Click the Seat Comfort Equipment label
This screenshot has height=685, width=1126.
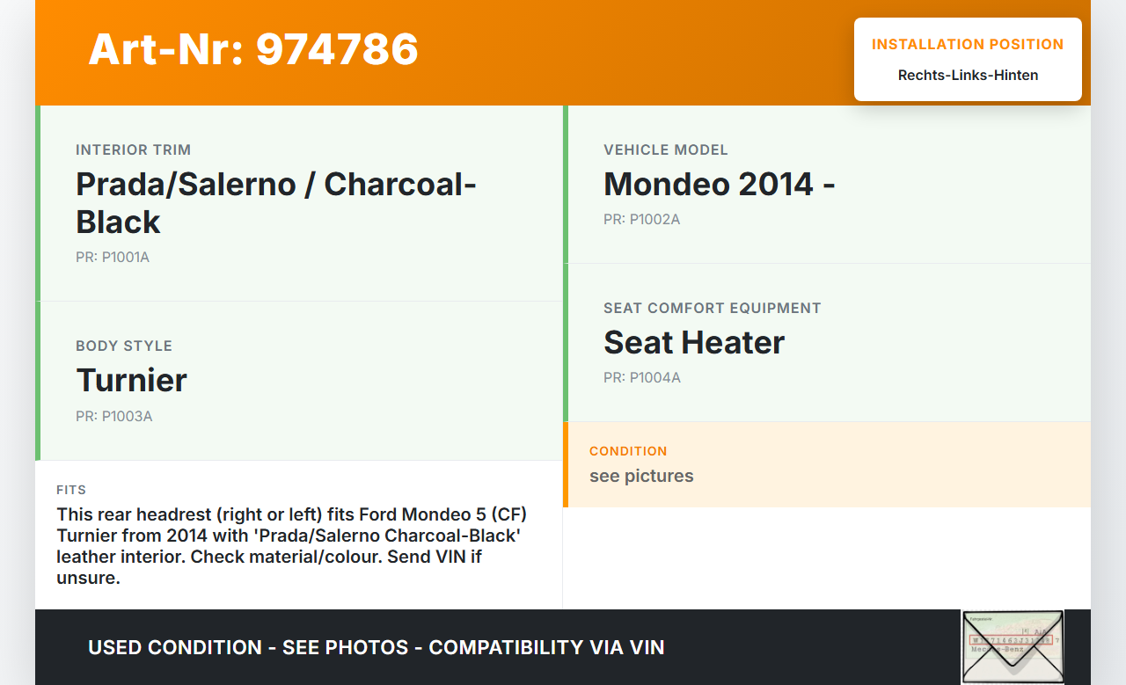[712, 308]
